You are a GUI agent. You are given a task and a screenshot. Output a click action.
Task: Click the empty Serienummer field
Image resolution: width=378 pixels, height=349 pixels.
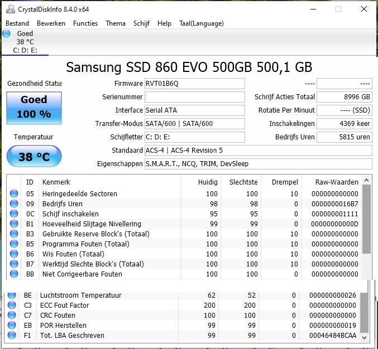pos(194,97)
